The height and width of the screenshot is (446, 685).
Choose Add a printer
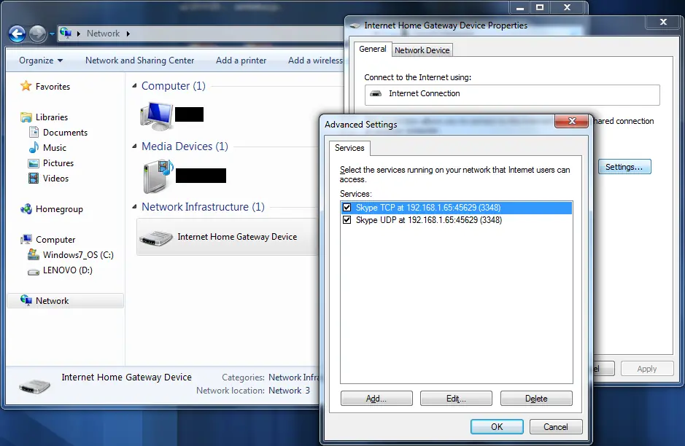point(241,60)
